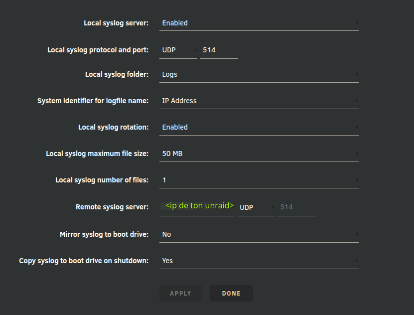Change the remote syslog server protocol dropdown
Image resolution: width=414 pixels, height=315 pixels.
256,207
